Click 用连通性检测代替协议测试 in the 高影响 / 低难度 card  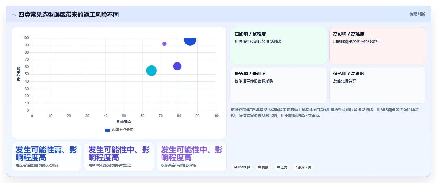tap(258, 42)
